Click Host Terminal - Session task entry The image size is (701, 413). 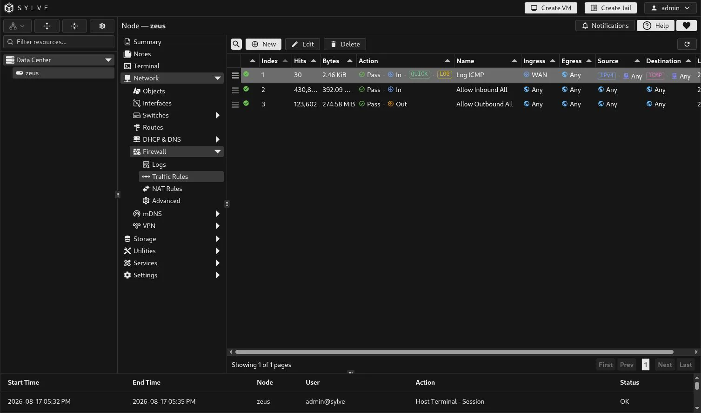tap(450, 401)
